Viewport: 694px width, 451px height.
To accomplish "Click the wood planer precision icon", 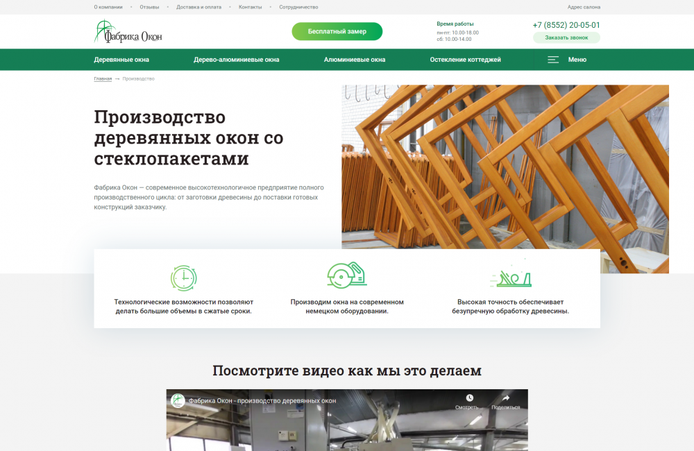I will 514,278.
